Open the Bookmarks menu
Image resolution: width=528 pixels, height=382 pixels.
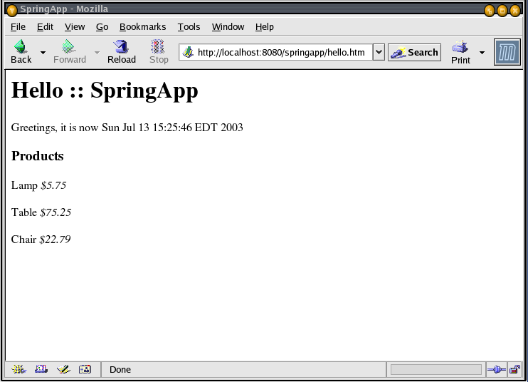142,26
